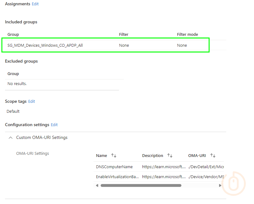Click the orange mouse watermark icon
The image size is (254, 204).
pyautogui.click(x=233, y=184)
